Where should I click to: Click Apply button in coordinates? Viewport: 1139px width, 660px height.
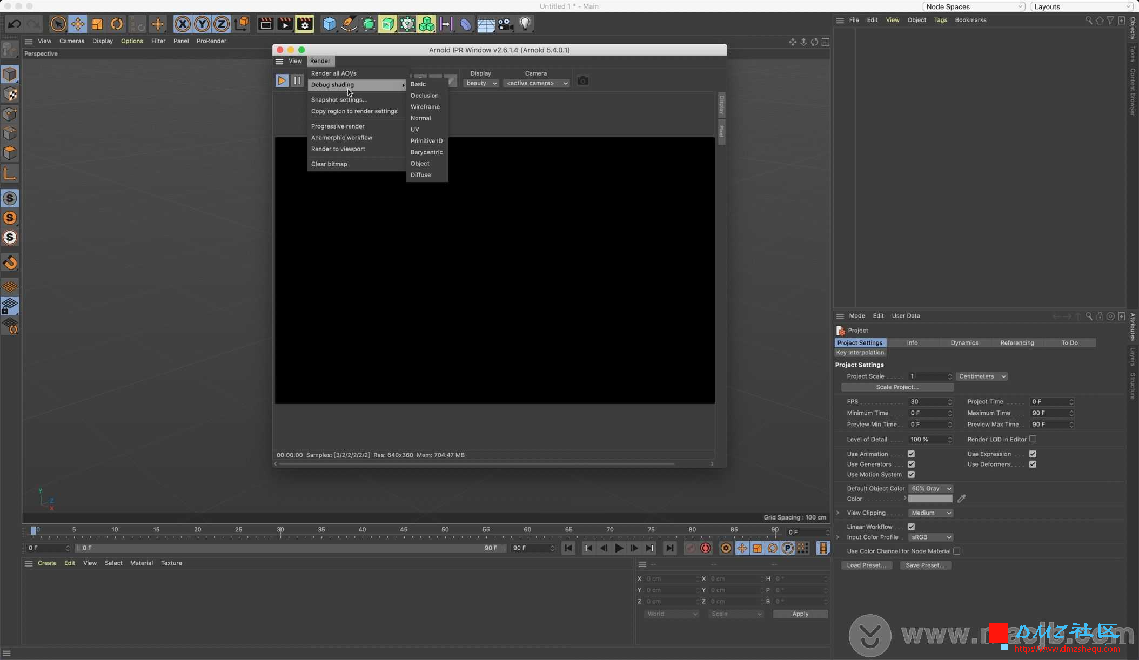tap(800, 614)
